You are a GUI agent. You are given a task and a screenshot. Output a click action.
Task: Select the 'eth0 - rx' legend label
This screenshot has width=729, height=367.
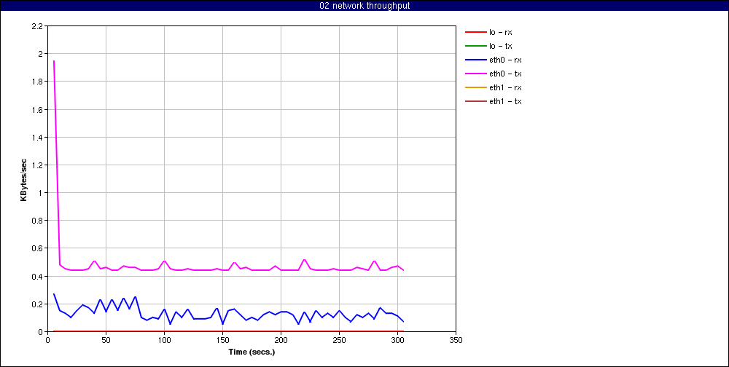click(505, 60)
